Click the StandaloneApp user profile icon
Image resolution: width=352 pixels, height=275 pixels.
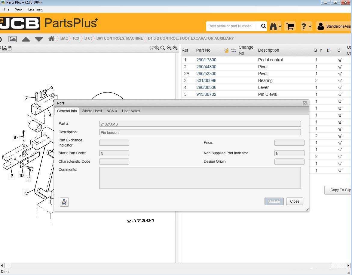(x=320, y=26)
